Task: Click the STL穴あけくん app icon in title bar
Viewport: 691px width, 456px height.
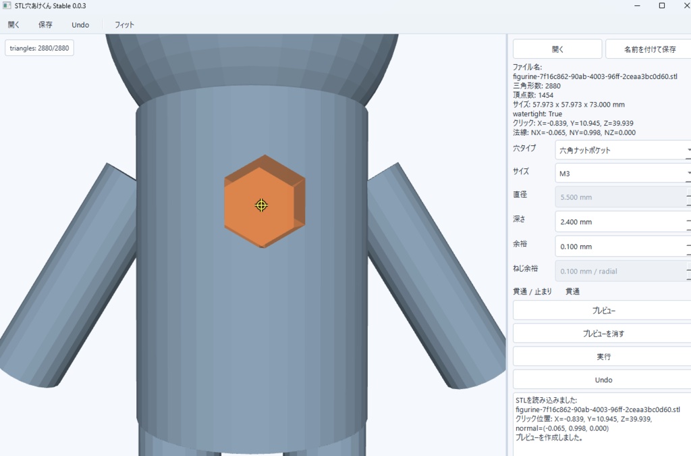Action: point(7,5)
